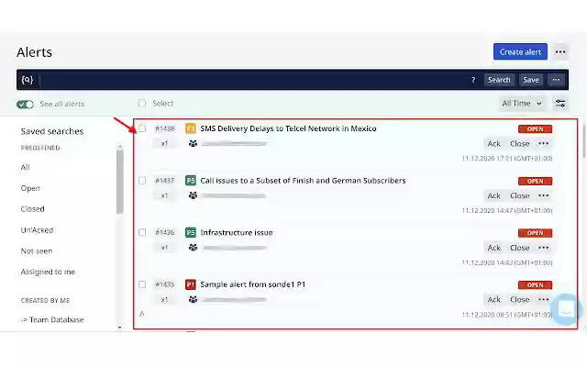This screenshot has width=587, height=367.
Task: Click OPEN status tag on alert #1435
Action: [535, 285]
